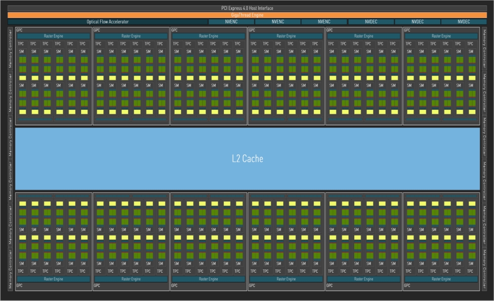Toggle the top-left GPC label

[19, 29]
